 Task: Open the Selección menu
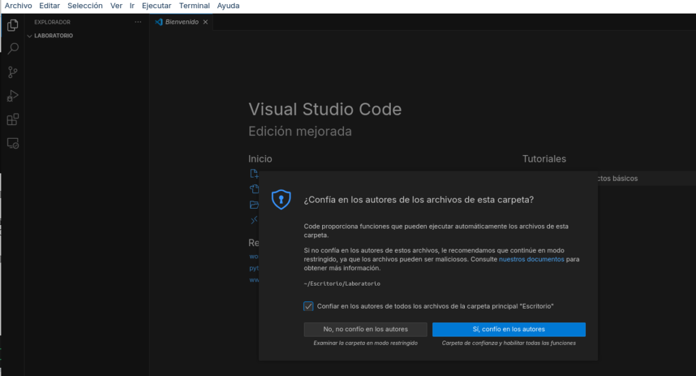85,5
